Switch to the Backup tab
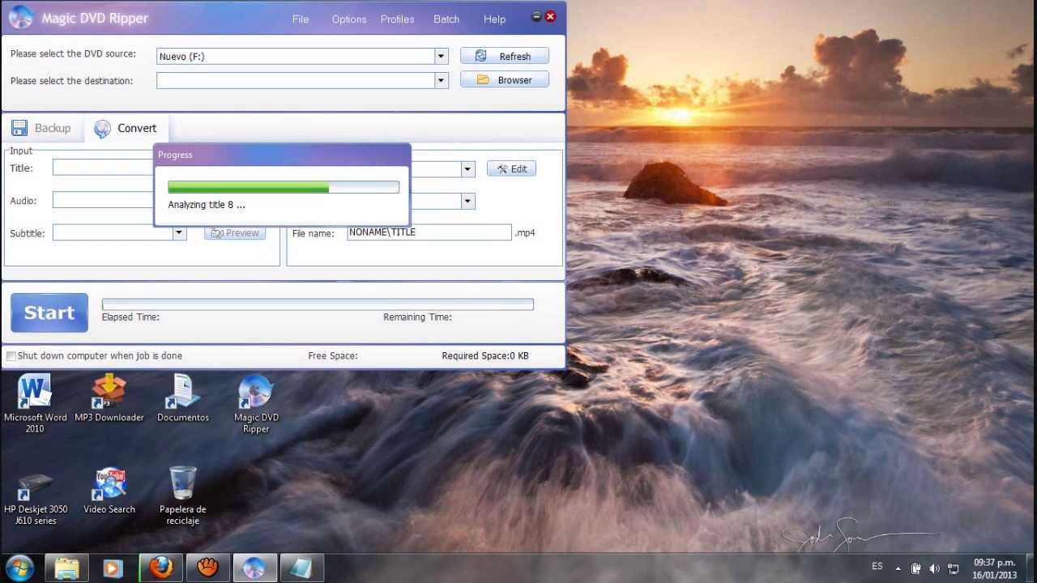This screenshot has height=583, width=1037. (41, 128)
